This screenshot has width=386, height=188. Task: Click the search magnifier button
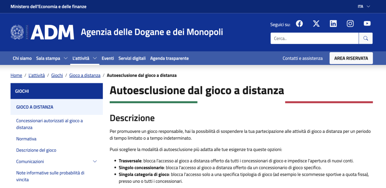(366, 38)
